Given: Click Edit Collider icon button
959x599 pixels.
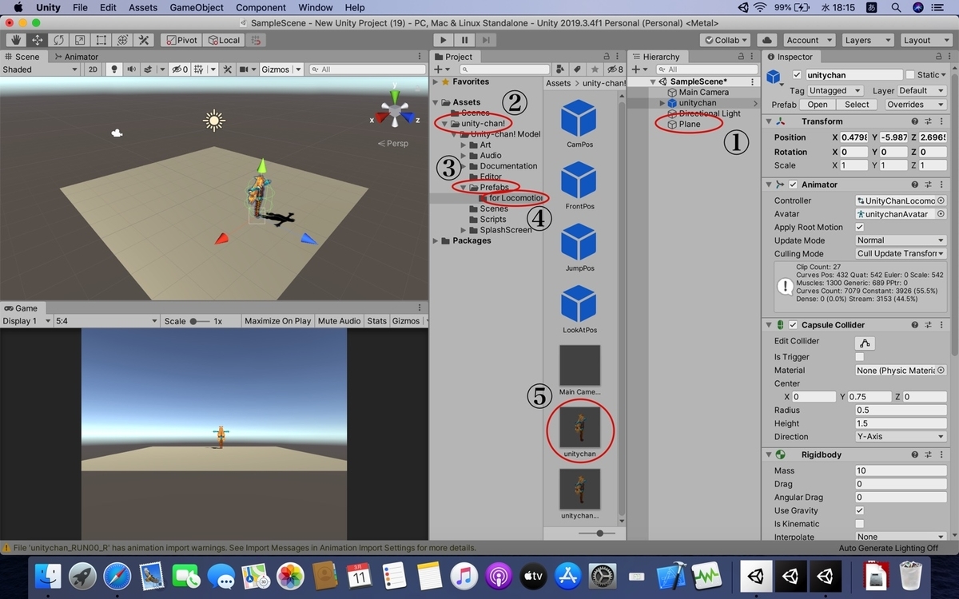Looking at the screenshot, I should coord(864,342).
